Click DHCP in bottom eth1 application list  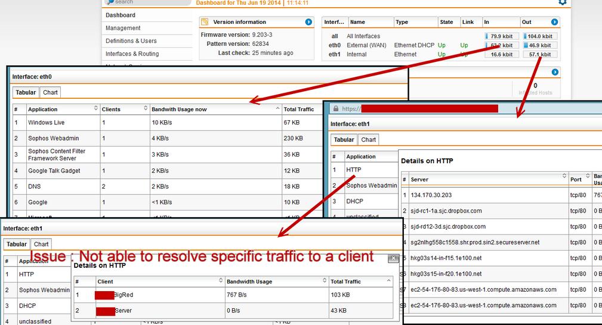pos(27,306)
